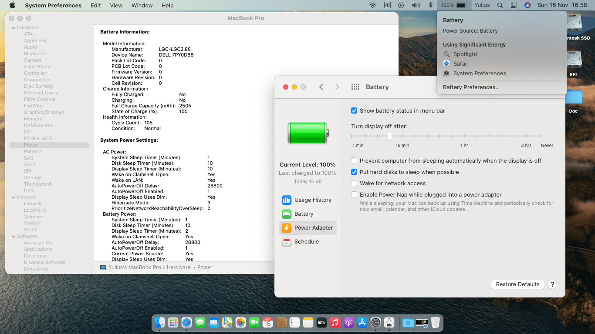Click the Wi-Fi icon in the menu bar

[x=372, y=5]
